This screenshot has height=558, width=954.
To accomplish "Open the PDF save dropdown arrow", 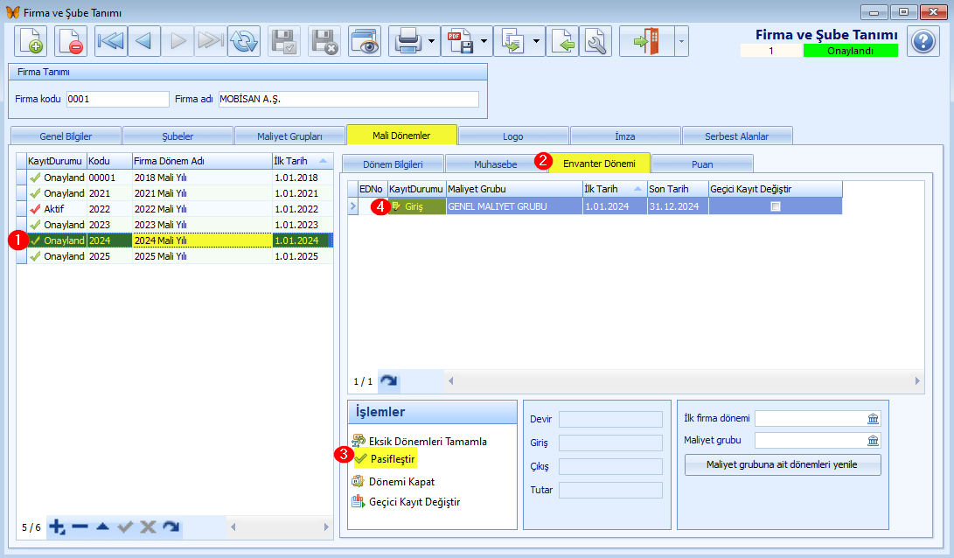I will tap(484, 41).
